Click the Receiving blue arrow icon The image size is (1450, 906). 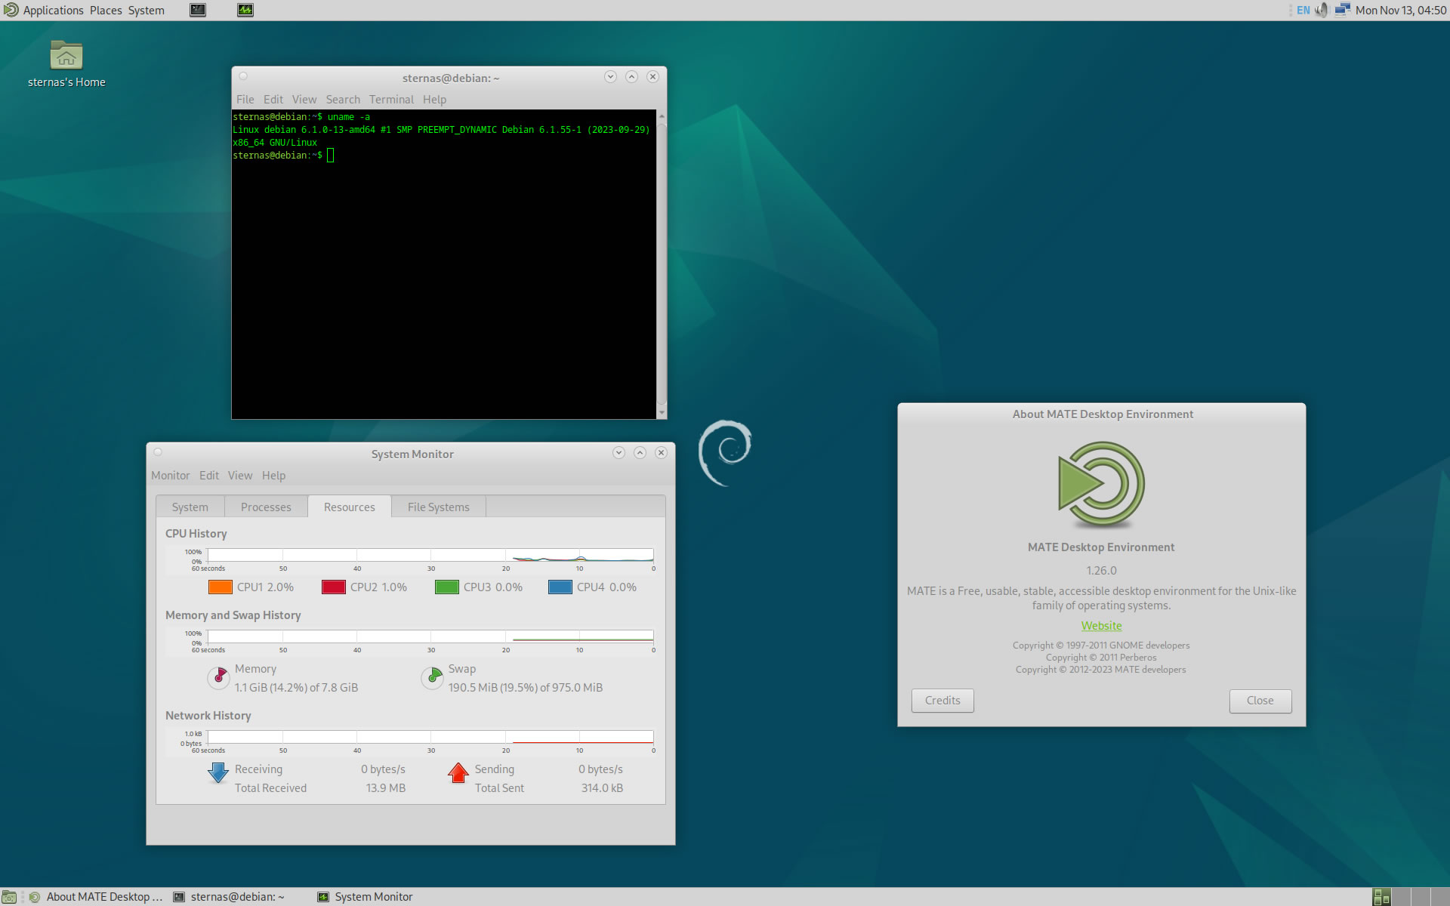pos(218,772)
